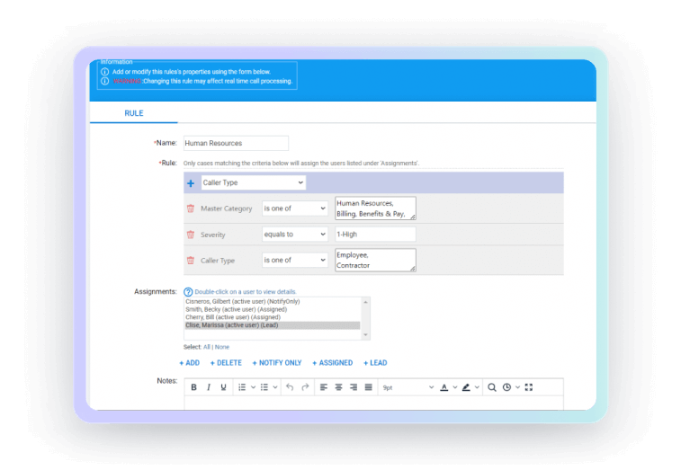681x470 pixels.
Task: Switch to the RULE tab
Action: [133, 113]
